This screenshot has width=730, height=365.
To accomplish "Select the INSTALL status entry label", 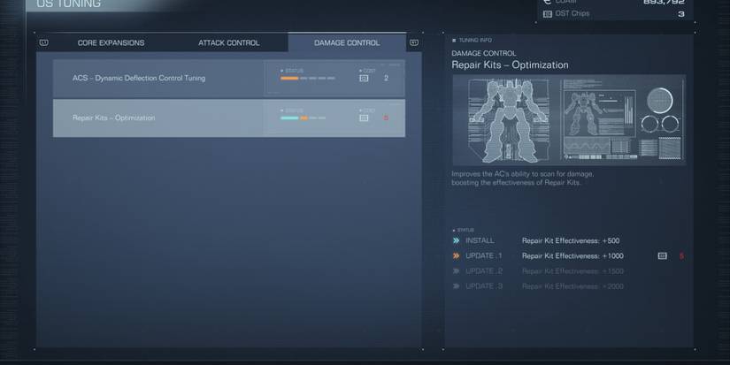I will (x=480, y=240).
